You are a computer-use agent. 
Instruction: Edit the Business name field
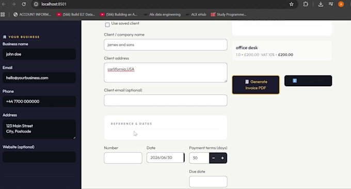coord(39,54)
